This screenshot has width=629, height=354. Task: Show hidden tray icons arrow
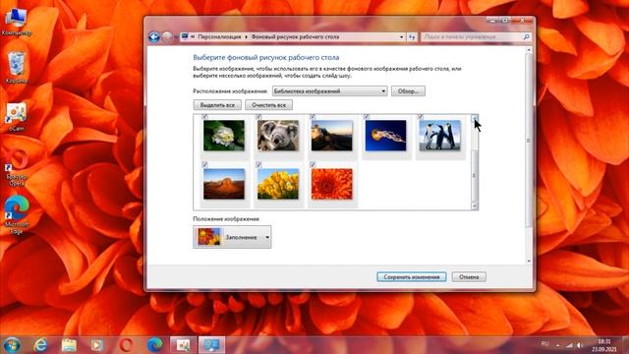557,345
